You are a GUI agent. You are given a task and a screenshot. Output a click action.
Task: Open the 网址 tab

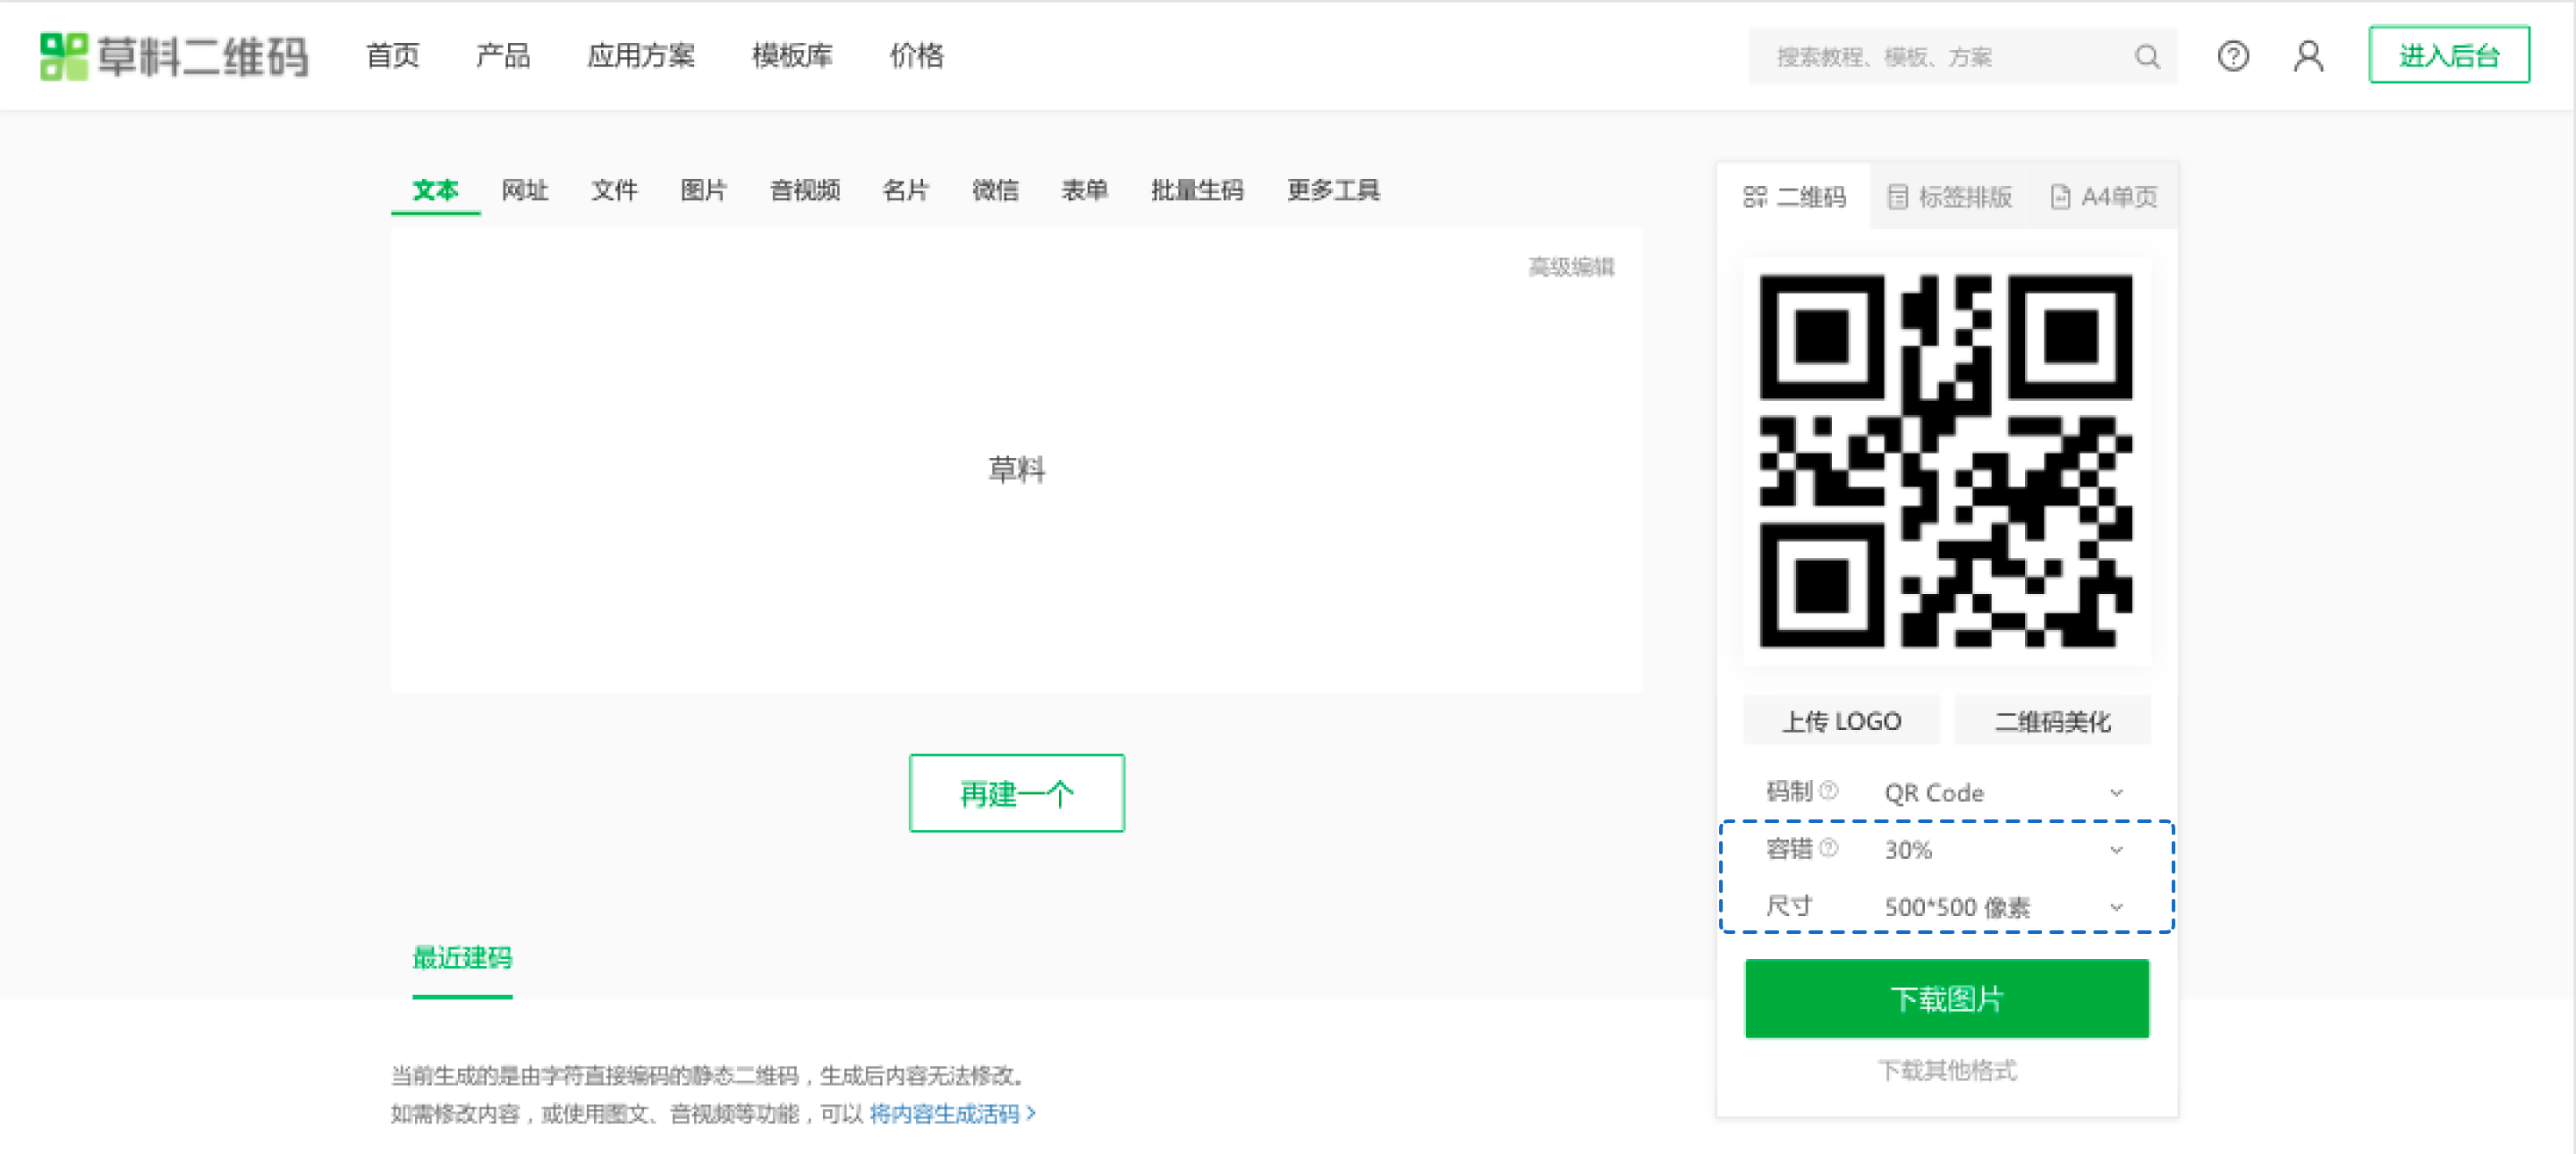point(524,190)
